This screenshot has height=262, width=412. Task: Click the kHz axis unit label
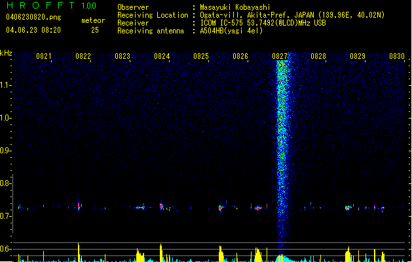[x=6, y=53]
